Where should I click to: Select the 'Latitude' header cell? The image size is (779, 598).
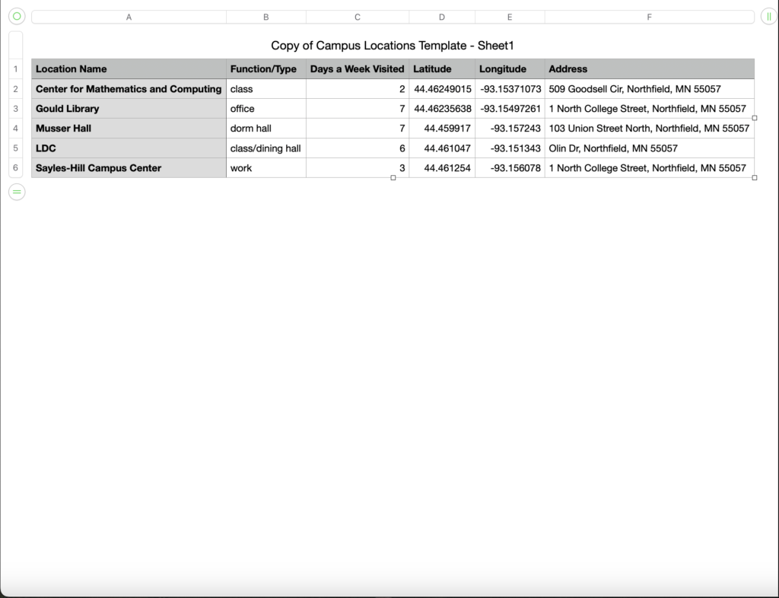coord(442,69)
